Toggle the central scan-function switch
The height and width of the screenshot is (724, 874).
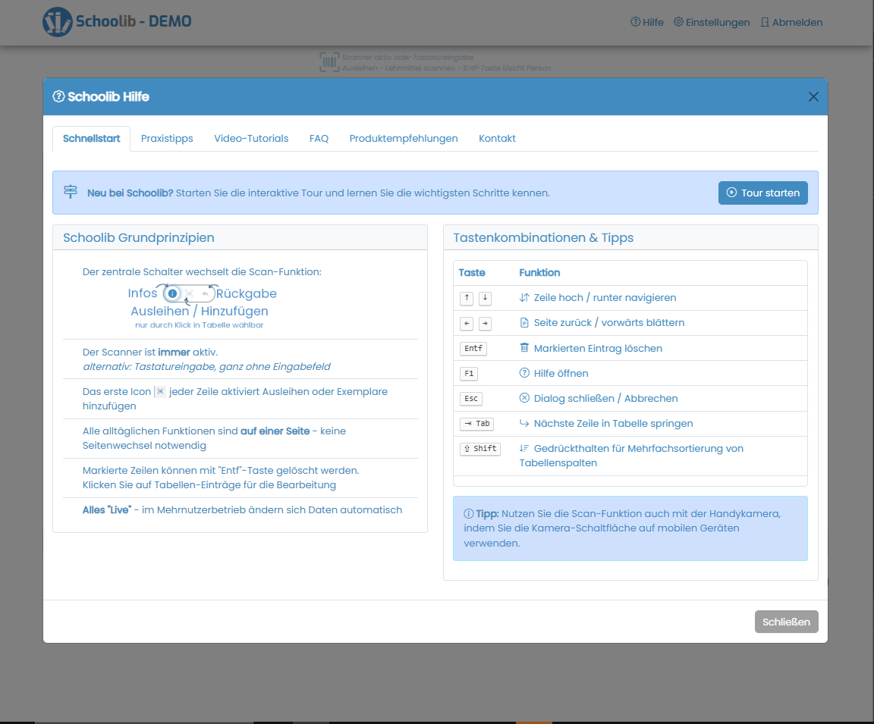click(x=188, y=294)
